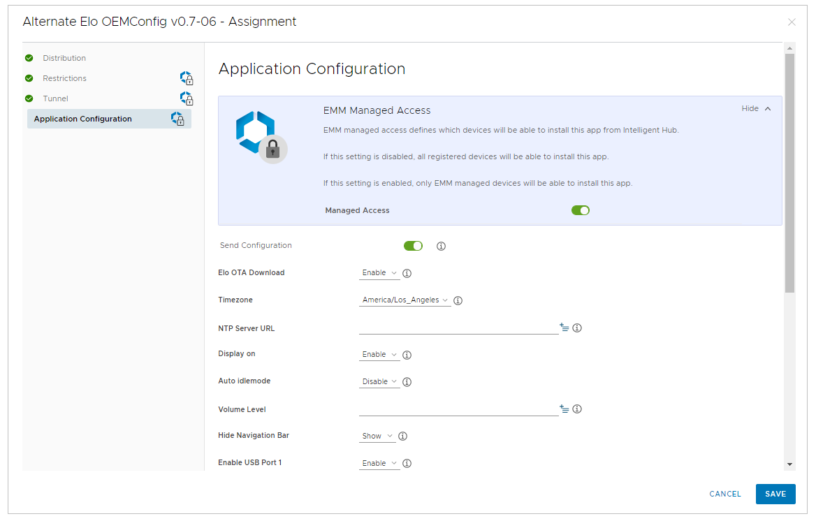
Task: Open the Auto idlemode Disable dropdown
Action: 379,382
